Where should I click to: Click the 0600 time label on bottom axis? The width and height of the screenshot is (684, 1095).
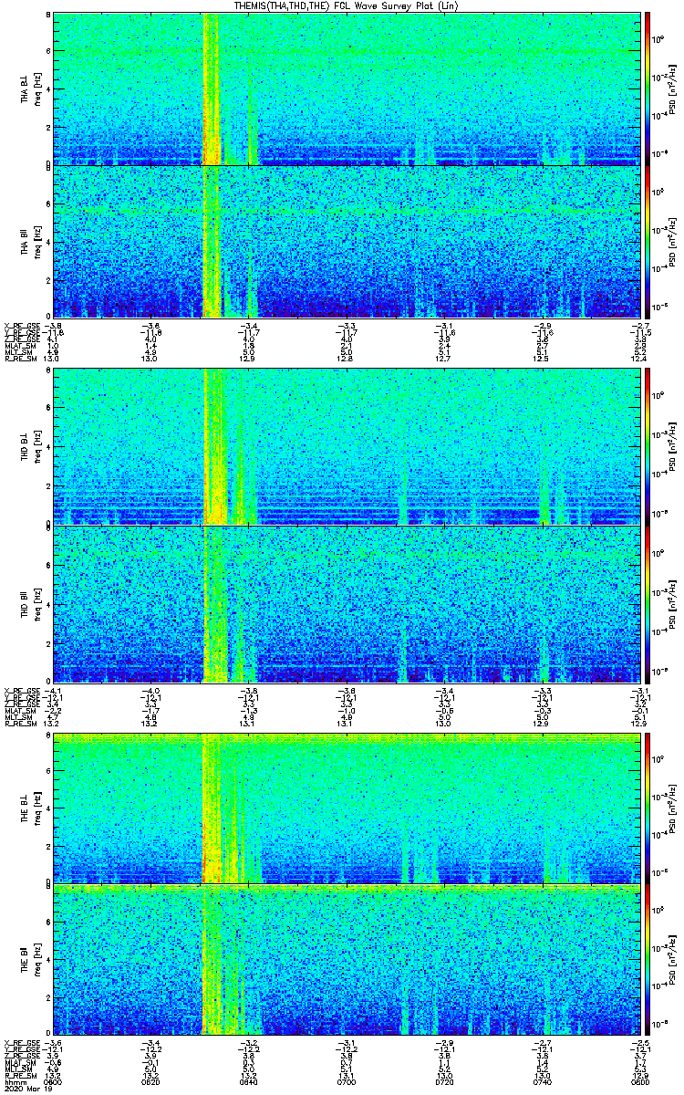click(x=54, y=1081)
